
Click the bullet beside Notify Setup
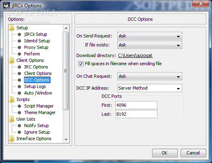pos(20,126)
